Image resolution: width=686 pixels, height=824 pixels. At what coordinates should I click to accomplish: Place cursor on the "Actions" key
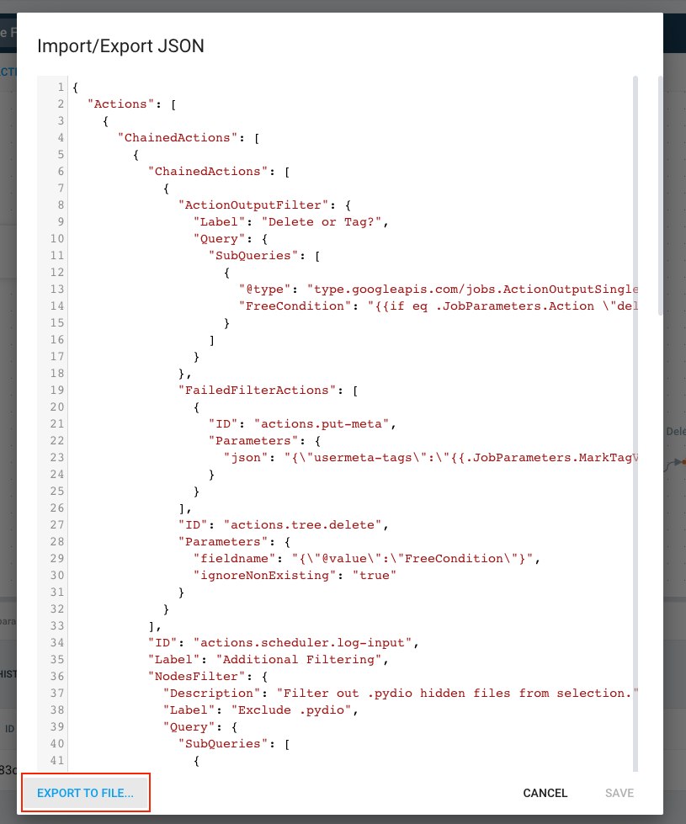tap(121, 104)
